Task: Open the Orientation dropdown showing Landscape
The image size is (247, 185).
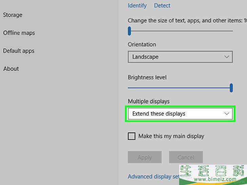Action: pos(180,57)
